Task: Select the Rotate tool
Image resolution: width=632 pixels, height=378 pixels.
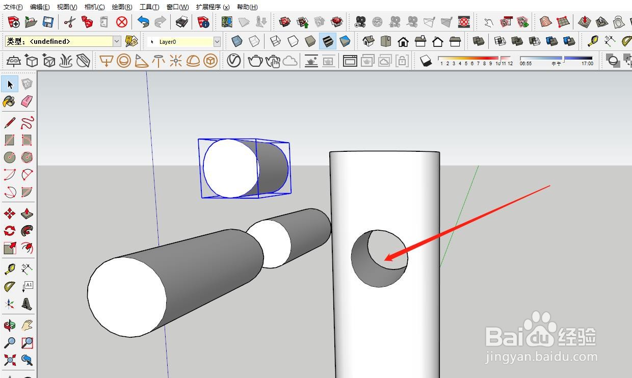Action: click(x=10, y=231)
